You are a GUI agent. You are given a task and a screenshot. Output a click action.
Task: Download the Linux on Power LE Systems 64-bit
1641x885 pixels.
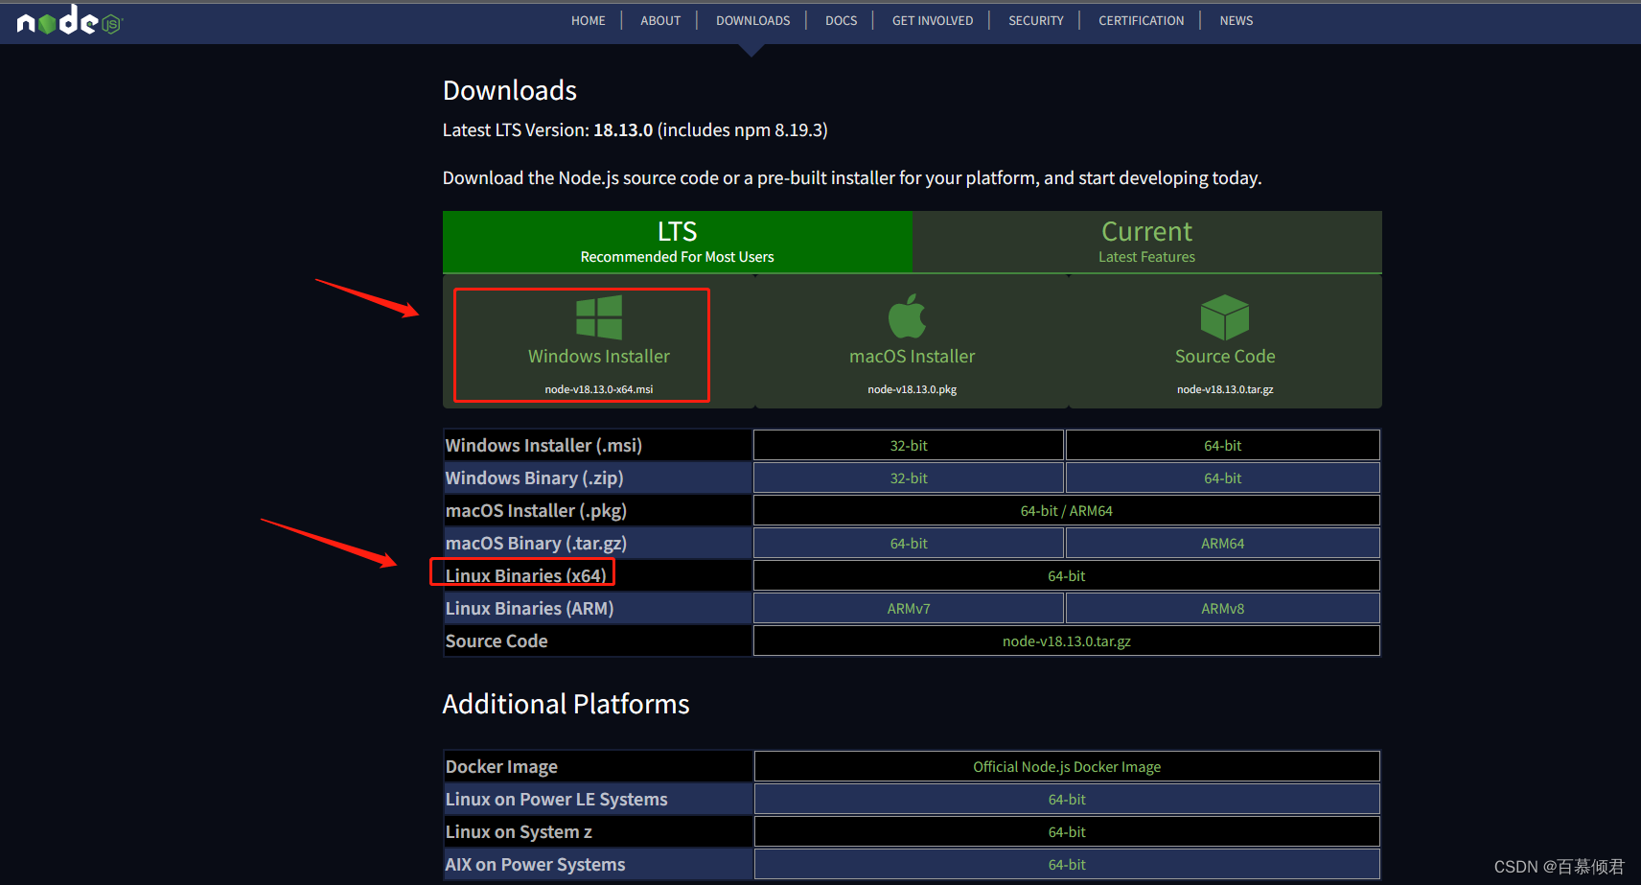click(1067, 799)
